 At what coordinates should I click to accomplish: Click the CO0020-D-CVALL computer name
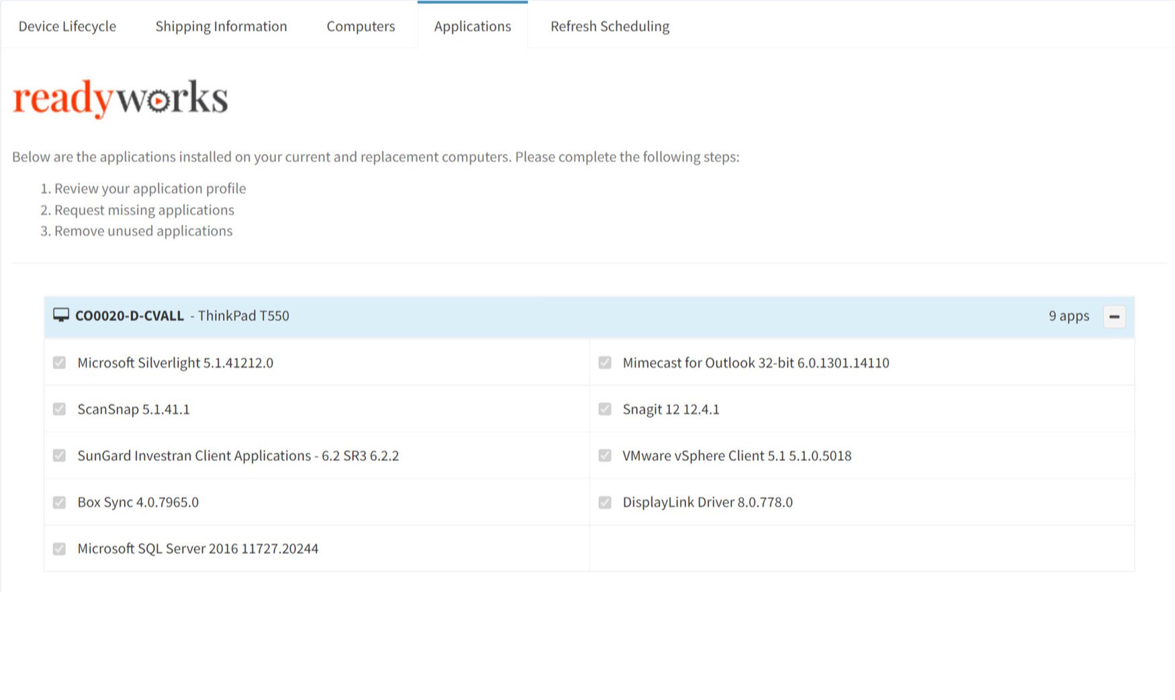130,316
